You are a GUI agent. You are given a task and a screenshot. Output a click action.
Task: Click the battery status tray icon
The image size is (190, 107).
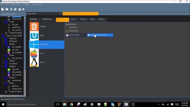pos(163,104)
